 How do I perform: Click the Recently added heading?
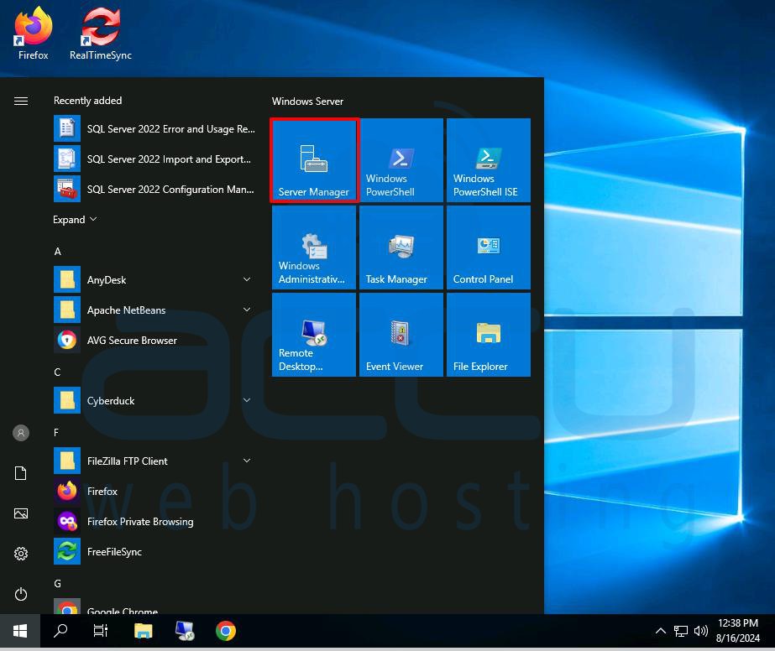pos(87,101)
